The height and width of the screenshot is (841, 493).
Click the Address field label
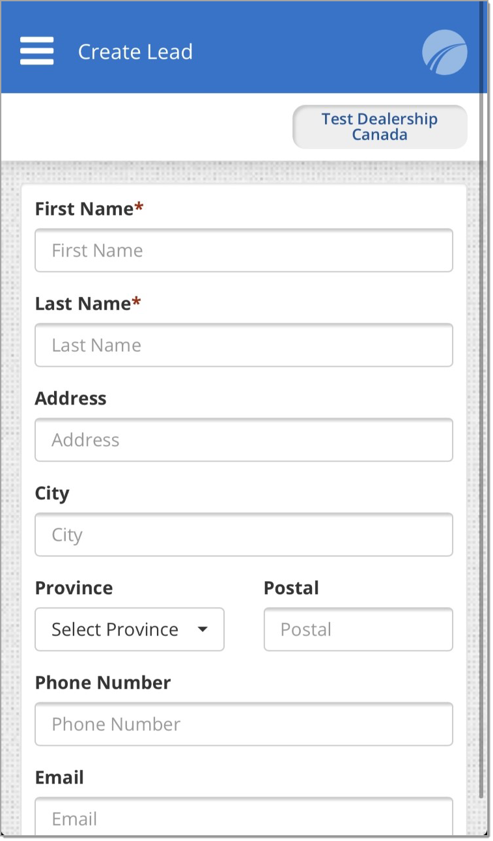point(70,398)
